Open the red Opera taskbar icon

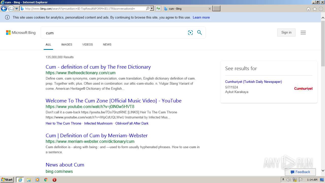[x=54, y=180]
